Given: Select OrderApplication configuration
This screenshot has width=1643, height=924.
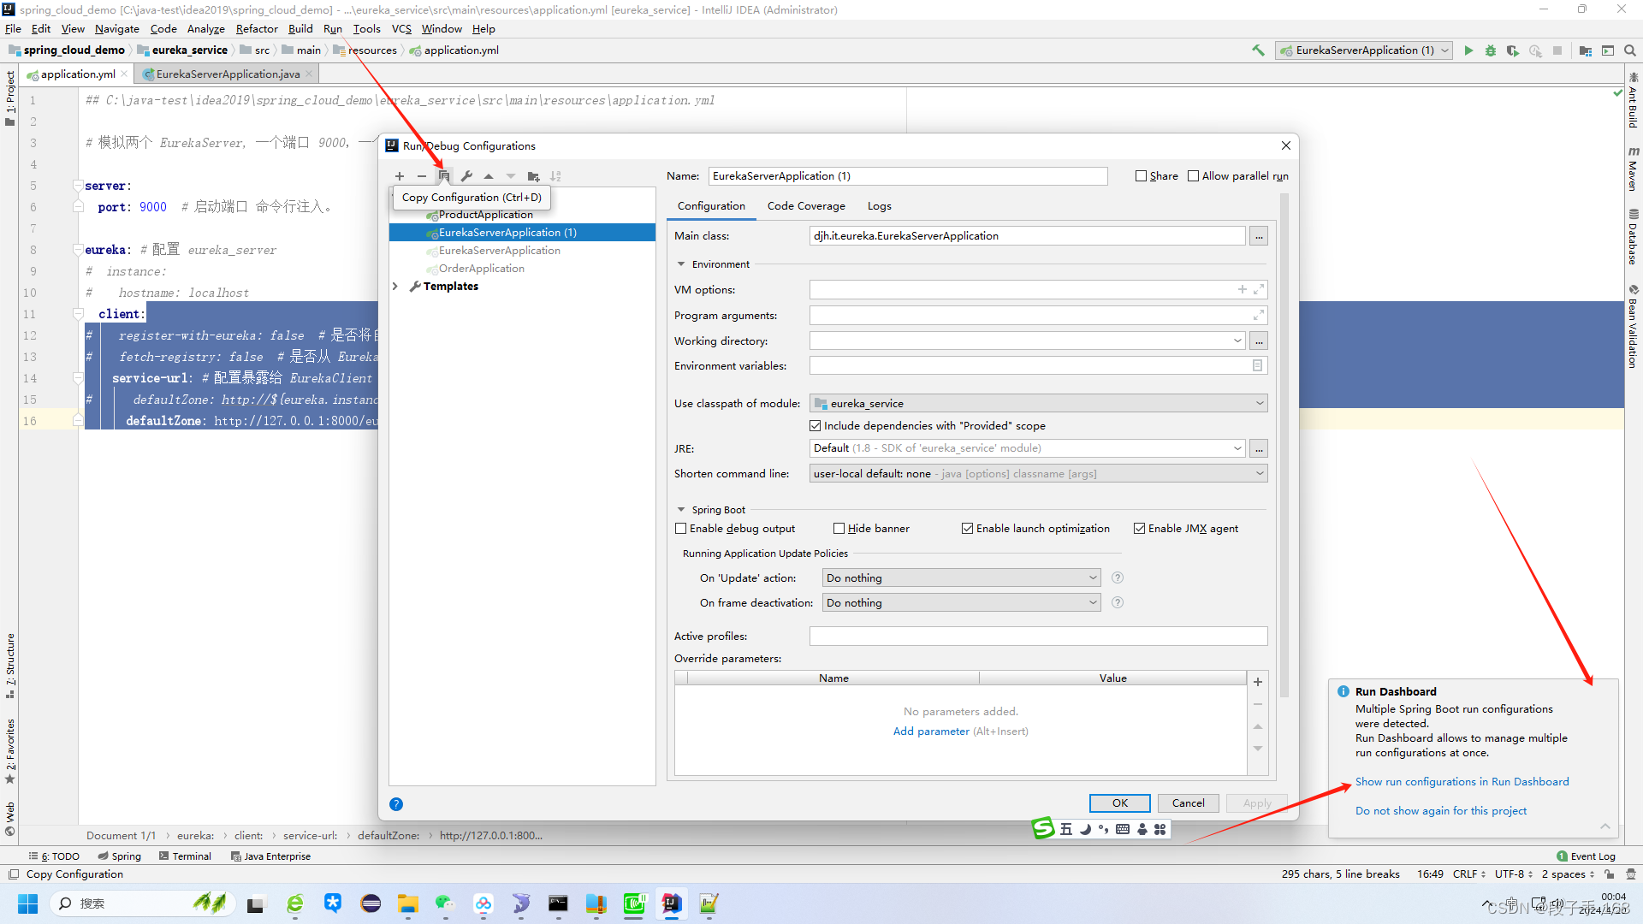Looking at the screenshot, I should 481,269.
